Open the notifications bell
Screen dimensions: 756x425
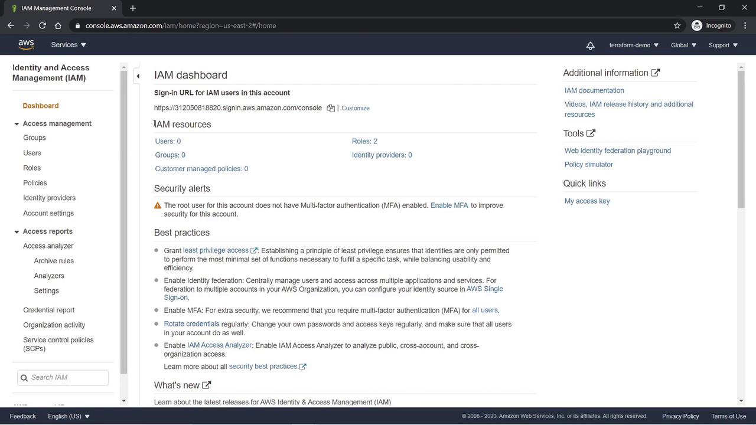pyautogui.click(x=590, y=45)
